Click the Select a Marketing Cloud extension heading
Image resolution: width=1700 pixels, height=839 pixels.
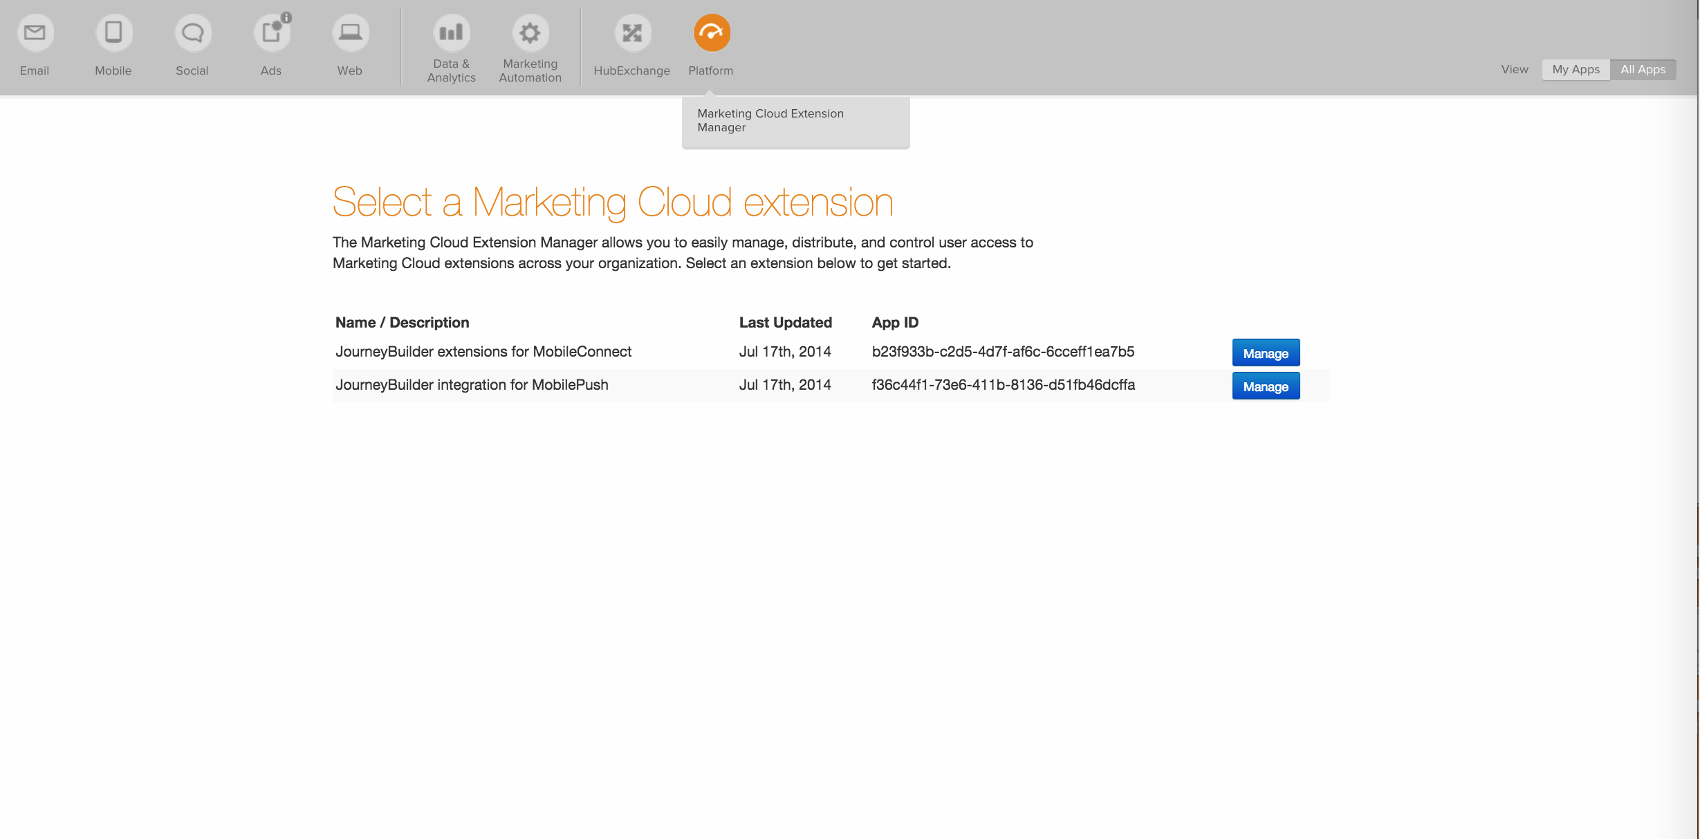click(x=613, y=202)
